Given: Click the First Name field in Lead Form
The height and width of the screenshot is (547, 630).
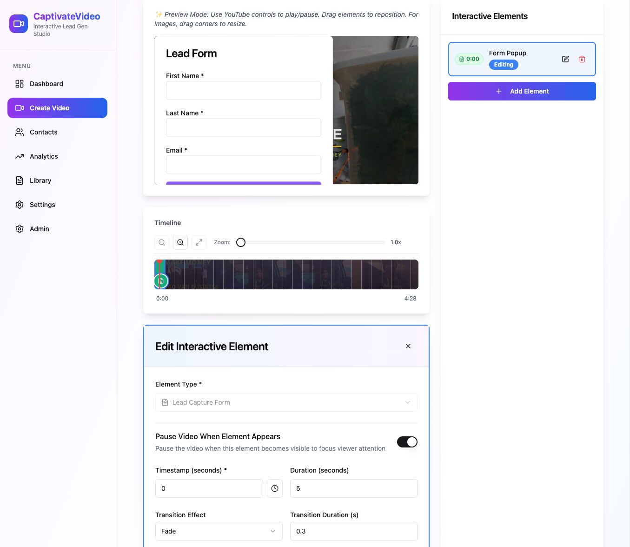Looking at the screenshot, I should [243, 90].
